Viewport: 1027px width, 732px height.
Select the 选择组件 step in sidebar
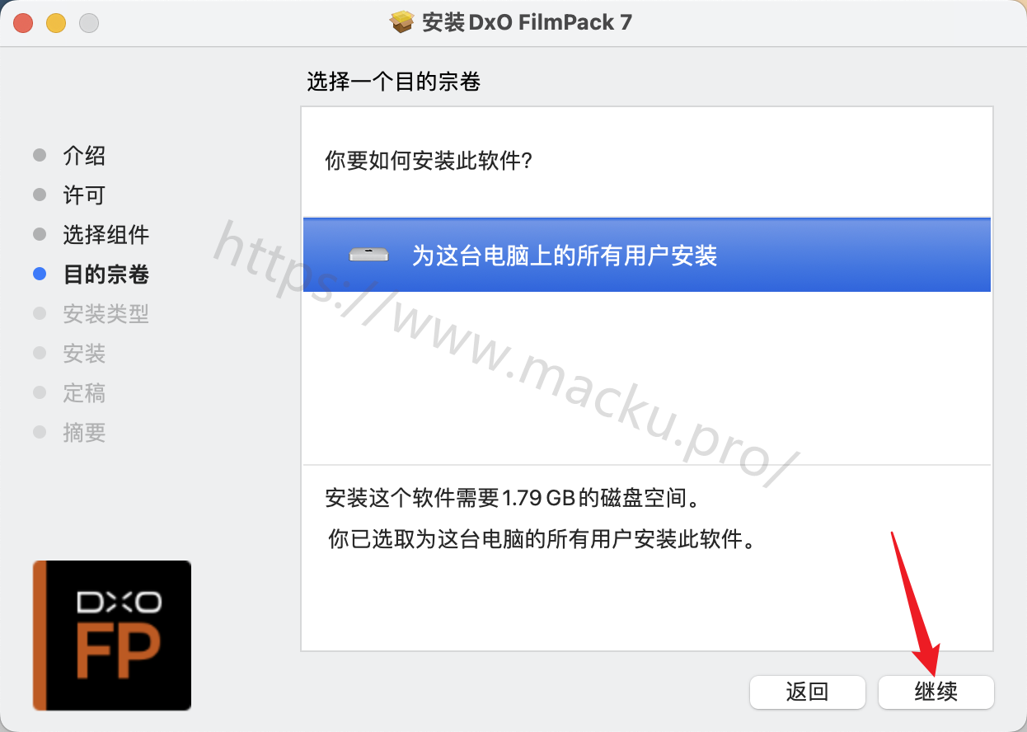pyautogui.click(x=106, y=235)
